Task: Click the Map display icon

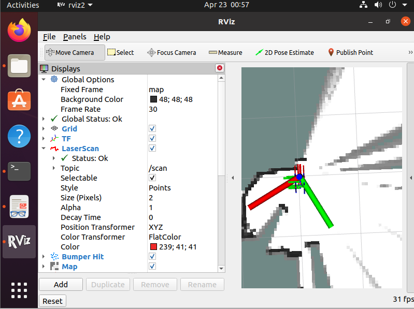Action: pos(54,266)
